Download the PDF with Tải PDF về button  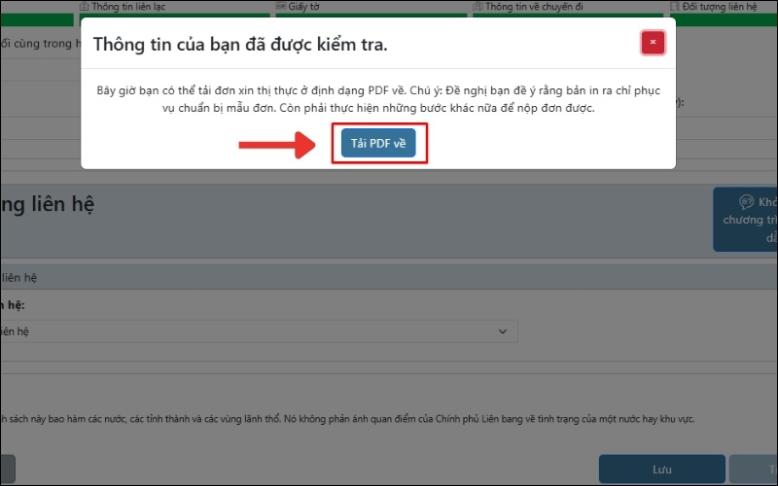[x=378, y=143]
